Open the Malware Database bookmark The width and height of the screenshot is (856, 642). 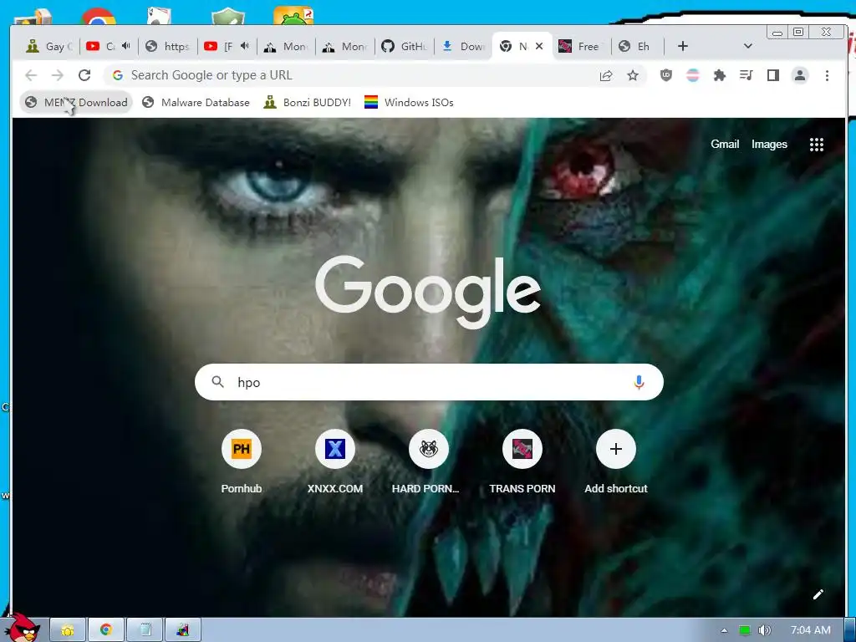pyautogui.click(x=196, y=103)
